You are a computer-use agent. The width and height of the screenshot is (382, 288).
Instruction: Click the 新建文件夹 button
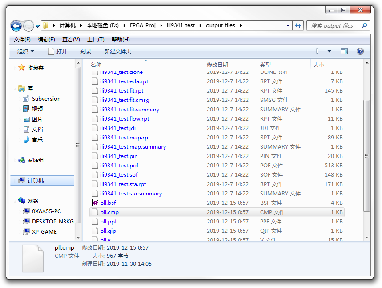pyautogui.click(x=117, y=52)
